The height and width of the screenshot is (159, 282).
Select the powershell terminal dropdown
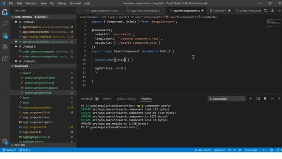tap(226, 99)
